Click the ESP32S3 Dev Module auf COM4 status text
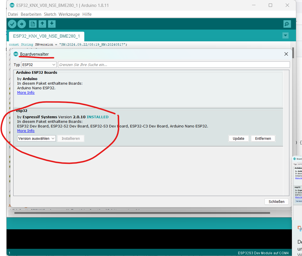 (x=263, y=253)
